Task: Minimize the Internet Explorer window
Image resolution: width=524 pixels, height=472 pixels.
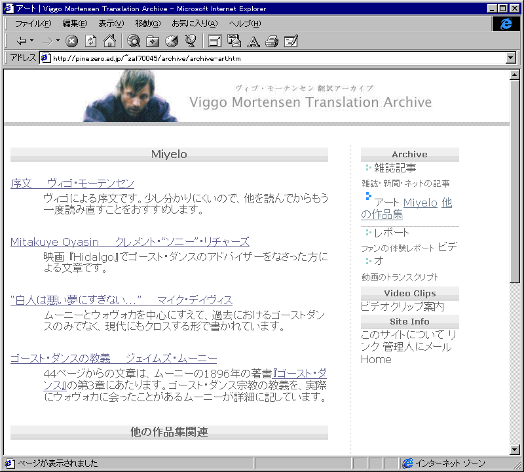Action: click(x=491, y=9)
